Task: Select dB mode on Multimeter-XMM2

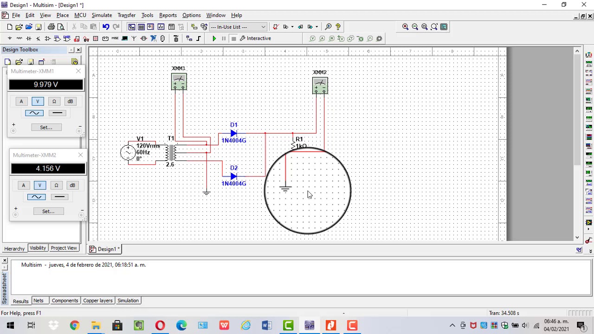Action: [x=72, y=185]
